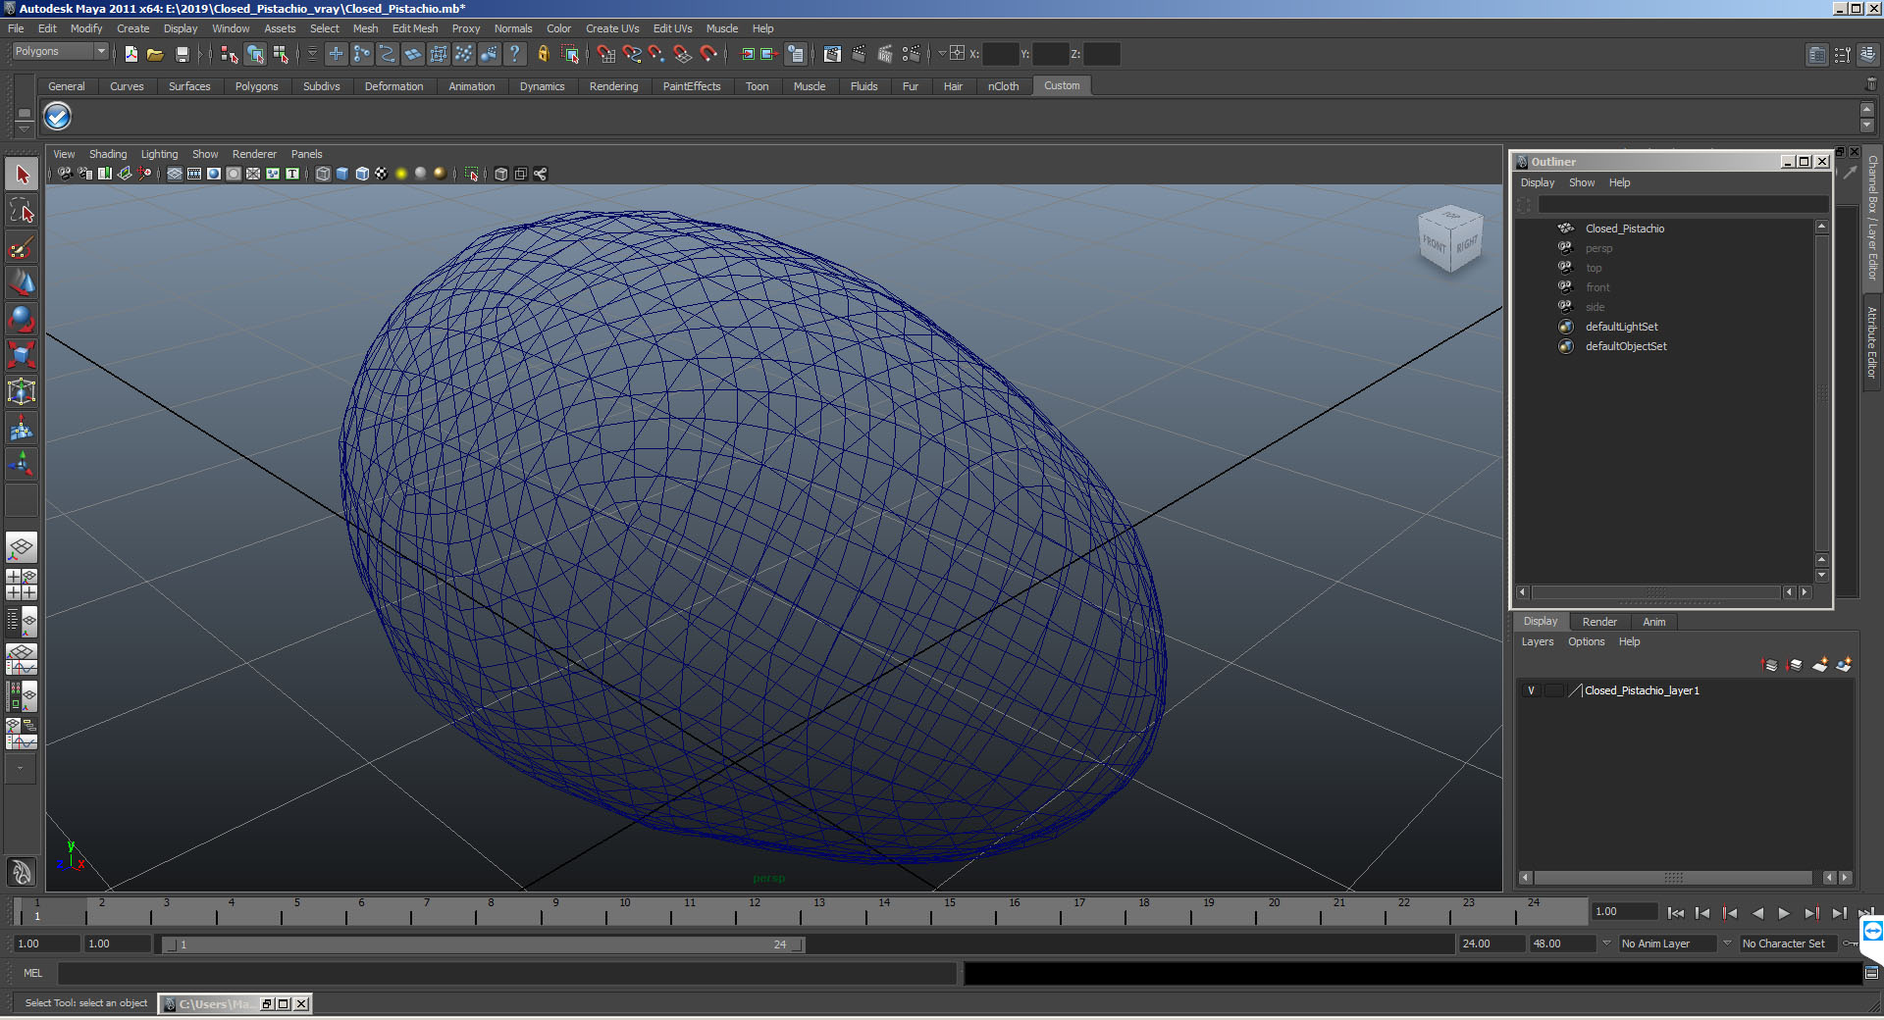The image size is (1884, 1020).
Task: Pick the Universal Manipulator tool
Action: pos(22,391)
